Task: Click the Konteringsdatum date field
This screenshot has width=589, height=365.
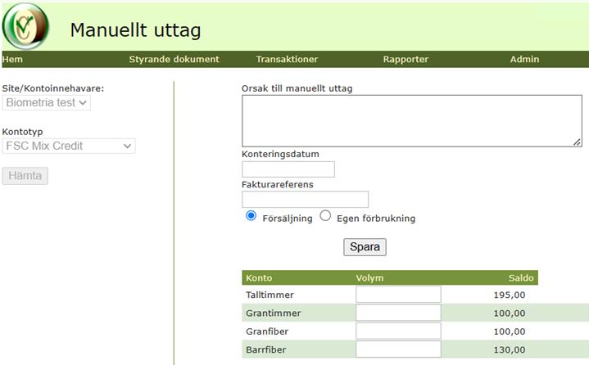Action: (x=288, y=169)
